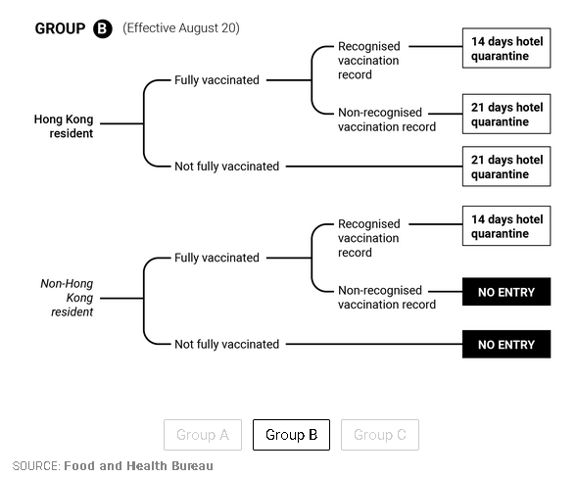The height and width of the screenshot is (477, 577).
Task: Select the Hong Kong resident label
Action: tap(64, 126)
